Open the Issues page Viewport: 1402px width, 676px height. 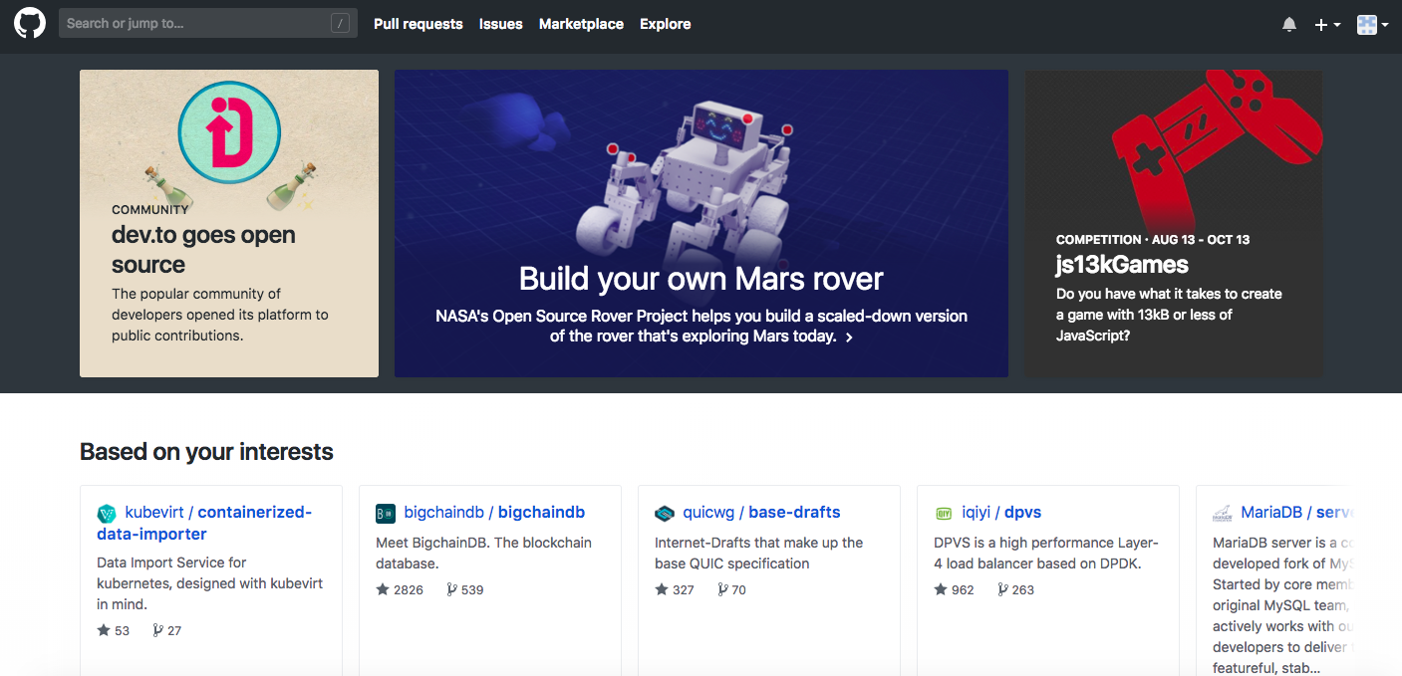[501, 24]
